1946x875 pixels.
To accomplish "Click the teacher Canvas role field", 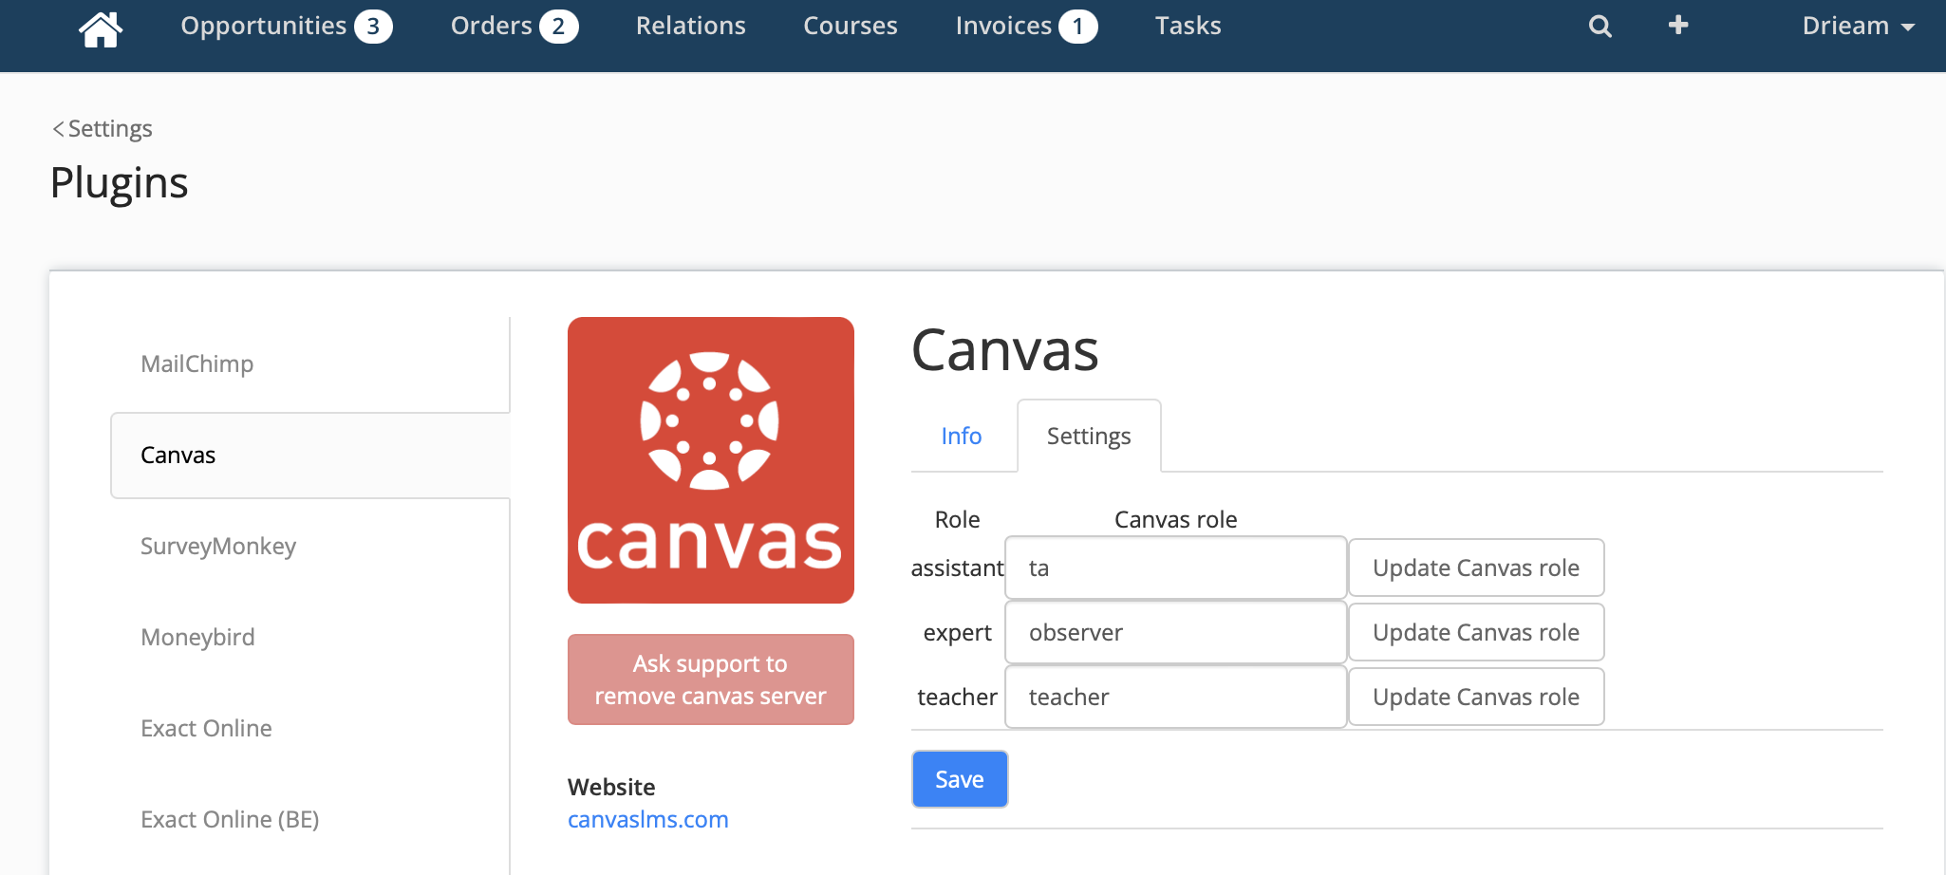I will tap(1176, 697).
